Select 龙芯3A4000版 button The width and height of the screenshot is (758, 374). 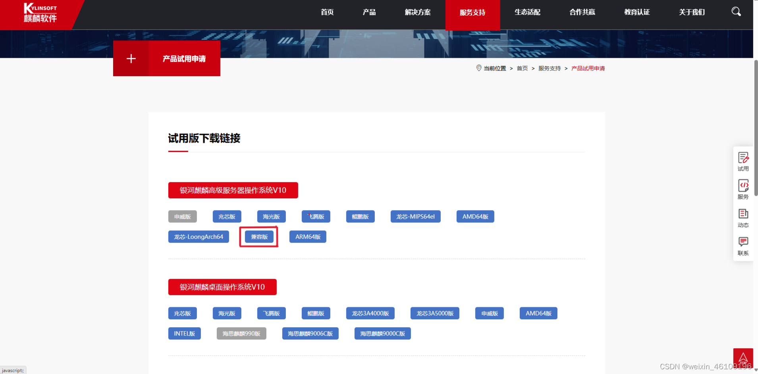pos(370,313)
